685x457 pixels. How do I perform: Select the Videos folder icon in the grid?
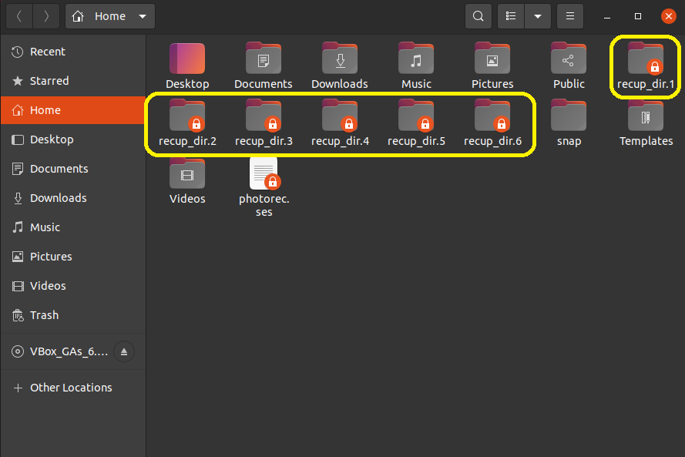pos(187,173)
